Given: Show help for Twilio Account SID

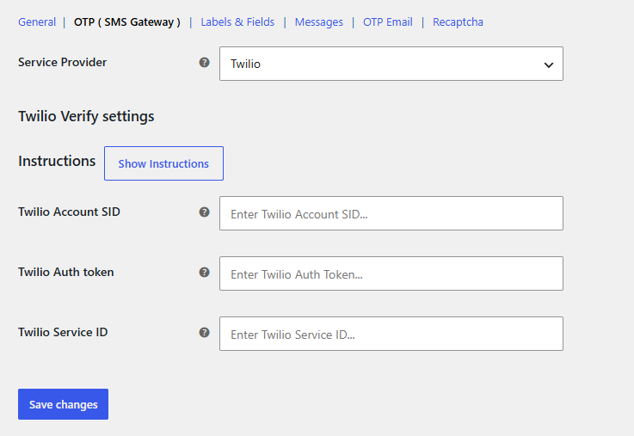Looking at the screenshot, I should pyautogui.click(x=204, y=212).
